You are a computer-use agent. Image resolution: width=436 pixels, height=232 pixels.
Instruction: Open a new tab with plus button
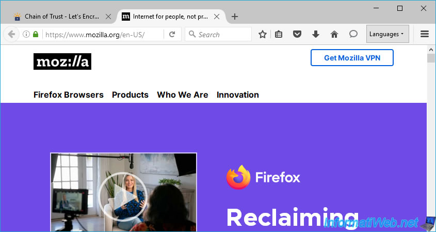(x=235, y=17)
